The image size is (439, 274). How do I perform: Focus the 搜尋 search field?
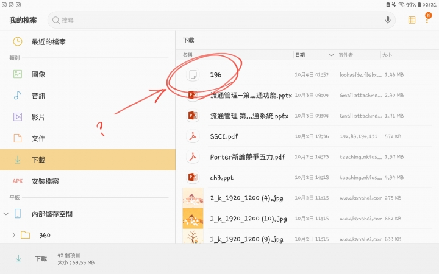(221, 20)
